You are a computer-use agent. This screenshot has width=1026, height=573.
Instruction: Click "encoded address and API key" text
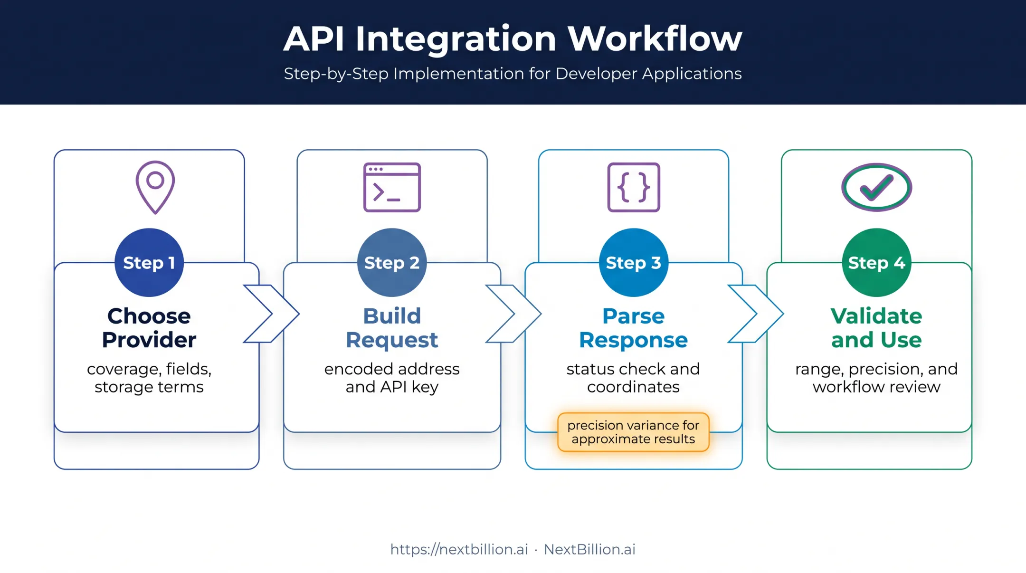392,378
